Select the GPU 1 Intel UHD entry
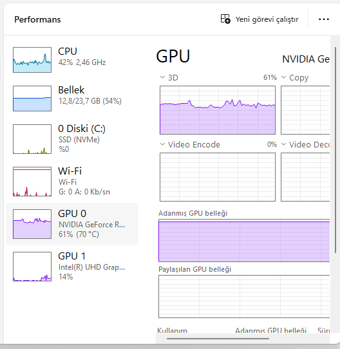Viewport: 340px width, 349px height. (x=72, y=267)
